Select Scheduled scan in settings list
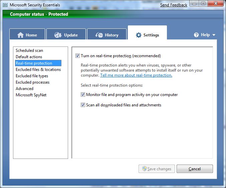This screenshot has height=188, width=226. [x=29, y=51]
